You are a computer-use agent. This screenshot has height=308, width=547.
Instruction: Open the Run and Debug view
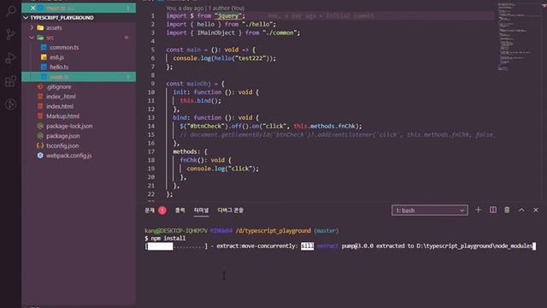tap(11, 57)
